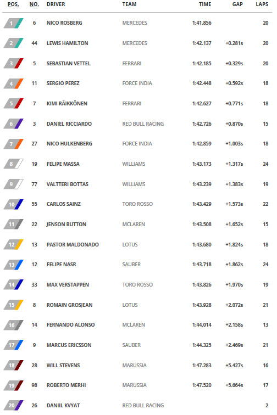The width and height of the screenshot is (277, 415).
Task: Open Lewis Hamilton driver entry
Action: click(x=68, y=43)
